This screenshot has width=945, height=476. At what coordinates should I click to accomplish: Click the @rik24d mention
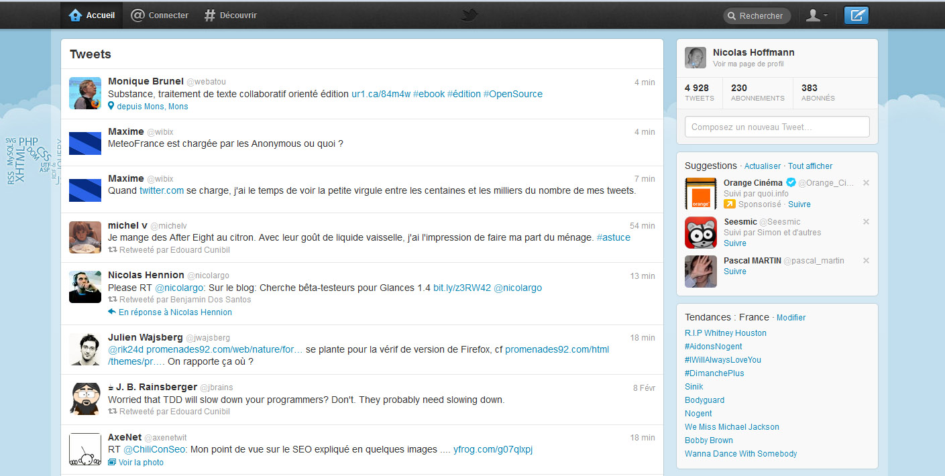pos(126,349)
